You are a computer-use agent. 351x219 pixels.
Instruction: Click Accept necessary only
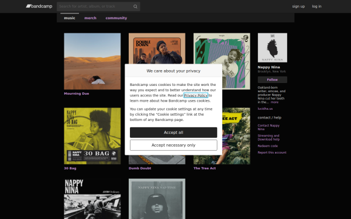click(174, 145)
